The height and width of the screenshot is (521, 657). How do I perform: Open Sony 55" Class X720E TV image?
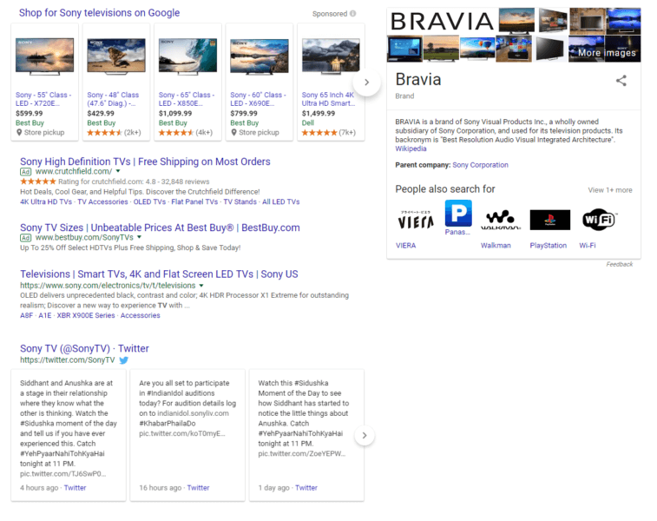click(44, 56)
